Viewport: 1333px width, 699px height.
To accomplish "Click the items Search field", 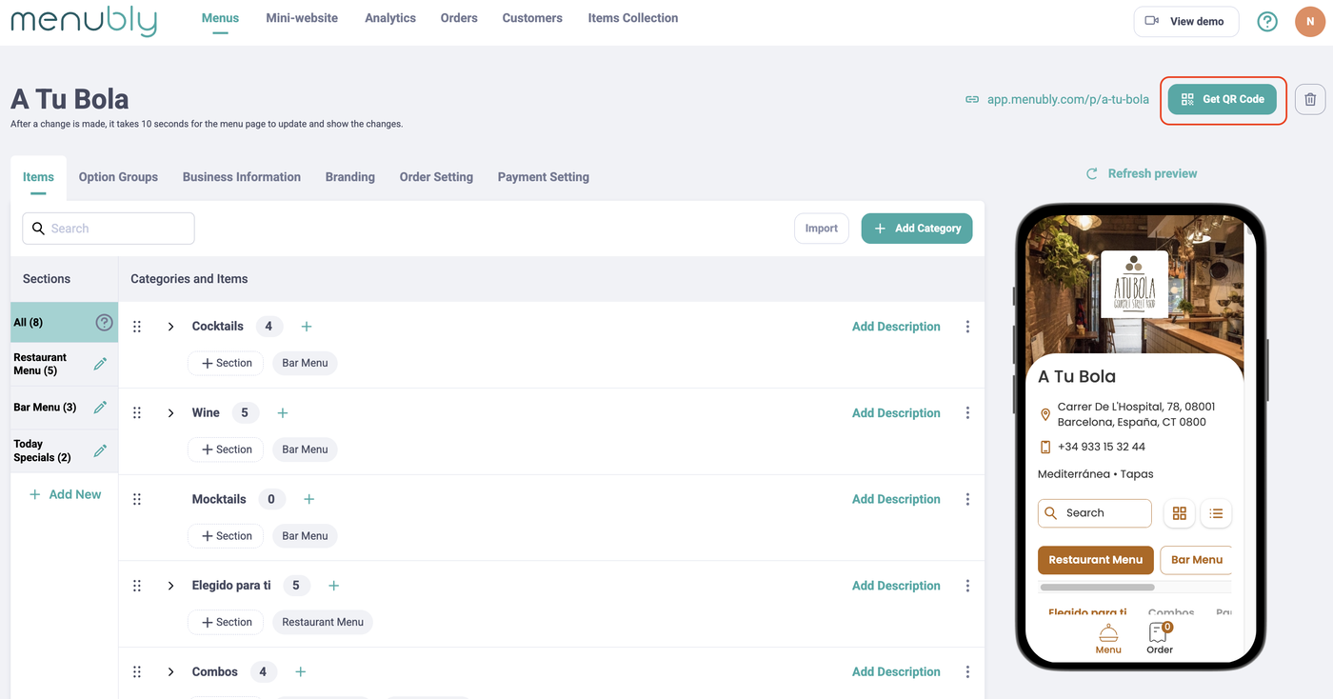I will point(109,229).
